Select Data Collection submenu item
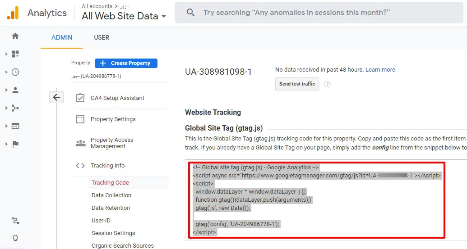The height and width of the screenshot is (249, 467). pyautogui.click(x=111, y=195)
